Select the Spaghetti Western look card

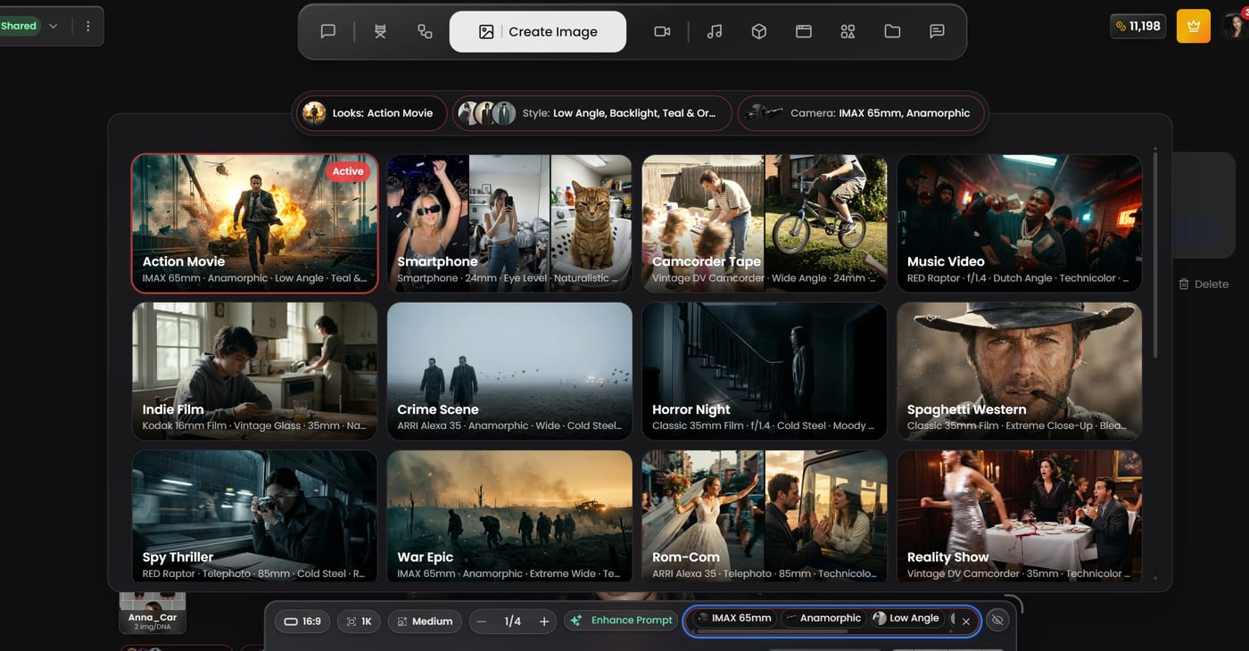[1020, 371]
